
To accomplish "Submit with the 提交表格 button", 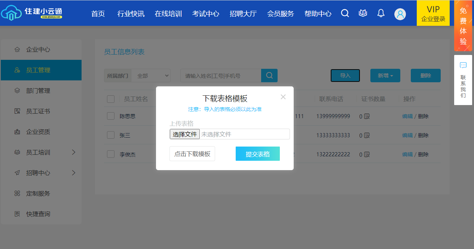I will coord(257,154).
